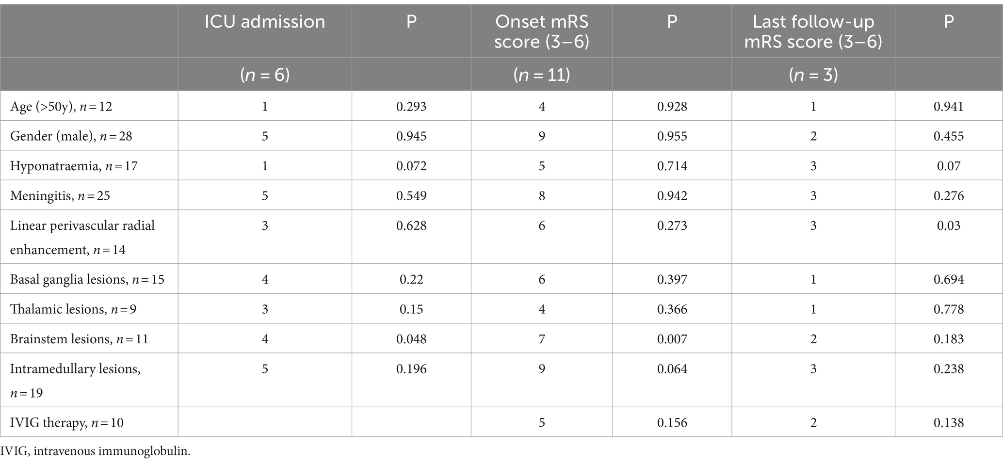Image resolution: width=1003 pixels, height=464 pixels.
Task: Select Linear perivascular radial enhancement row label
Action: point(82,238)
